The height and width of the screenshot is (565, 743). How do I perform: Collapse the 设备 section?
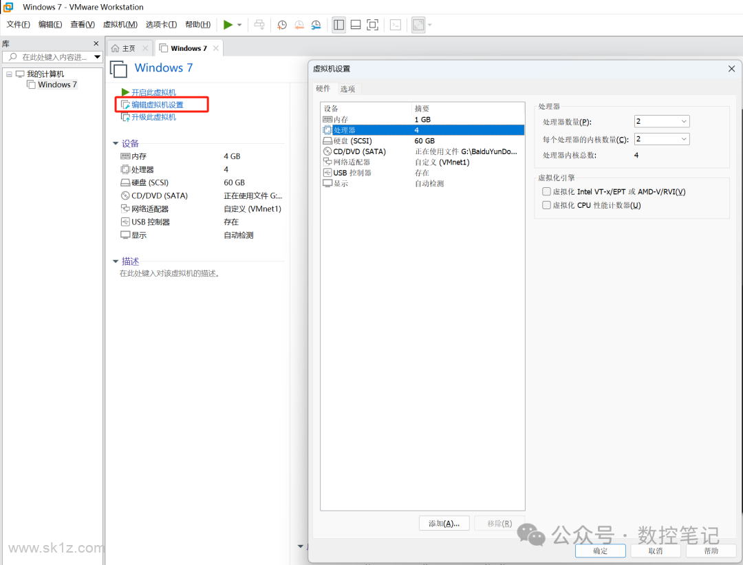pyautogui.click(x=115, y=143)
